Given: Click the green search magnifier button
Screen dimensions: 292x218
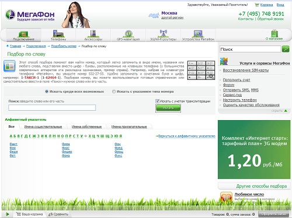Looking at the screenshot, I should pyautogui.click(x=286, y=49).
